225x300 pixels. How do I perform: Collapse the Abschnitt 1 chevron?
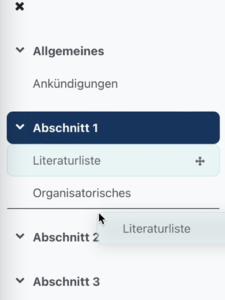20,127
